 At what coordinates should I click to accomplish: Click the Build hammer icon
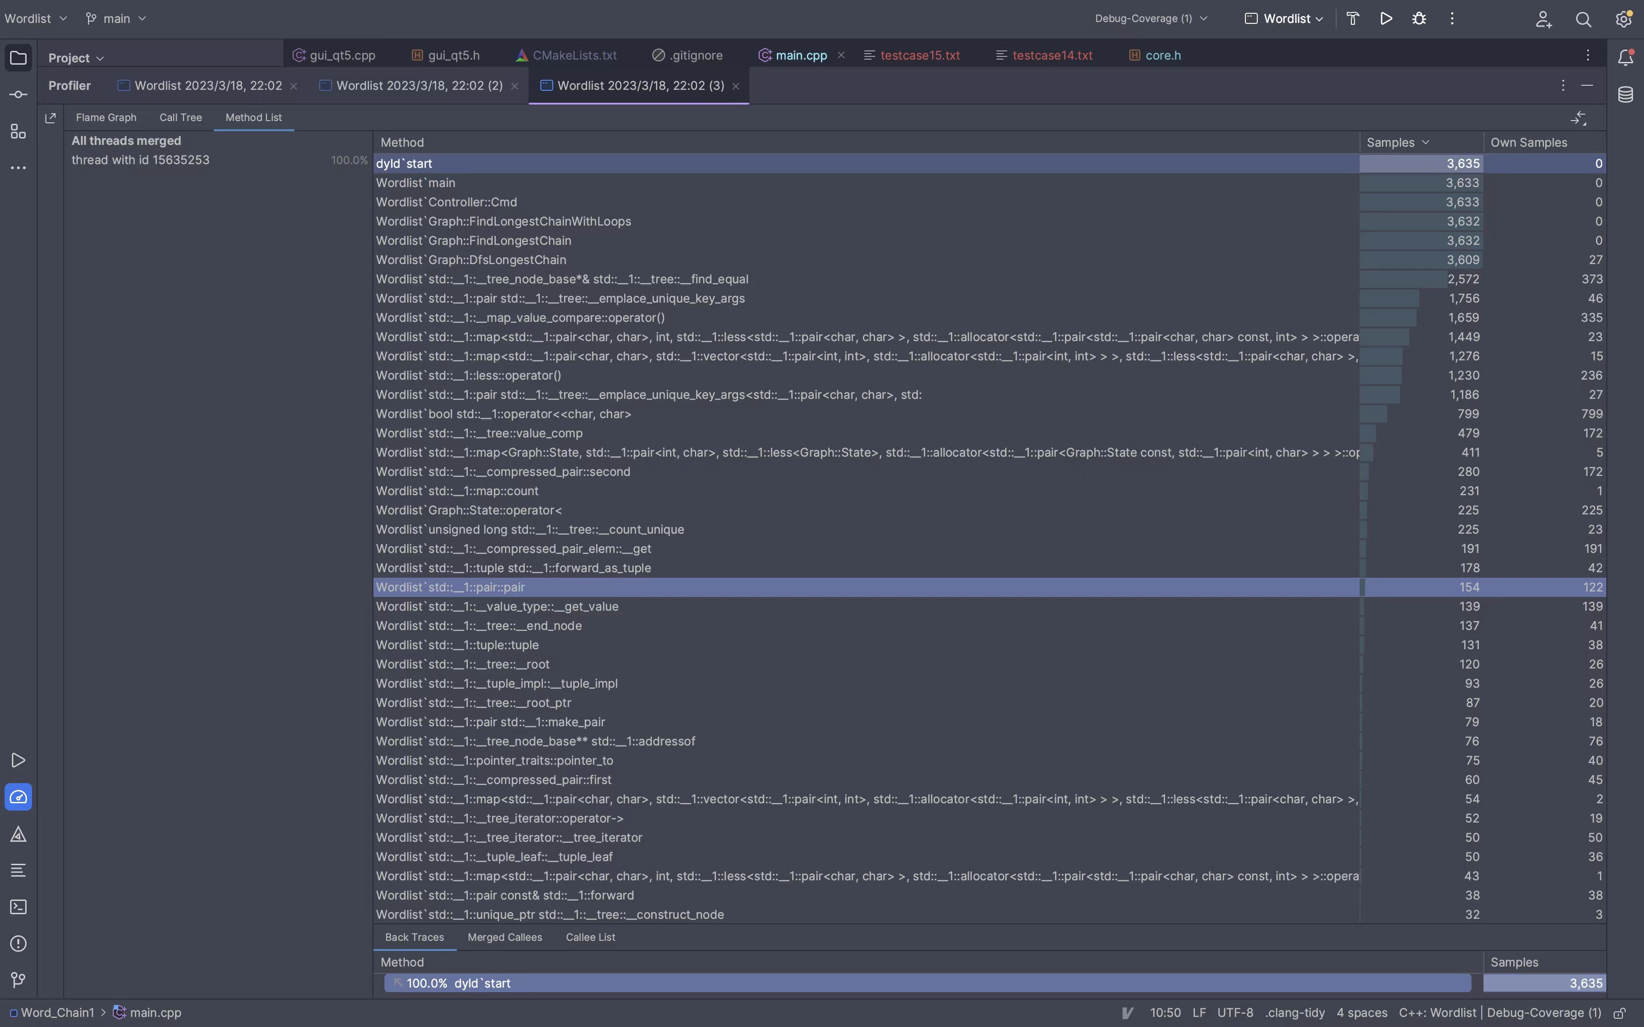(1353, 18)
